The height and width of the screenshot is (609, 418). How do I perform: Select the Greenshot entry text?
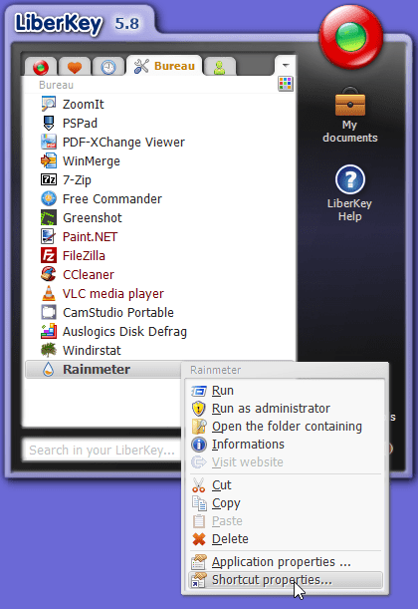[x=93, y=218]
